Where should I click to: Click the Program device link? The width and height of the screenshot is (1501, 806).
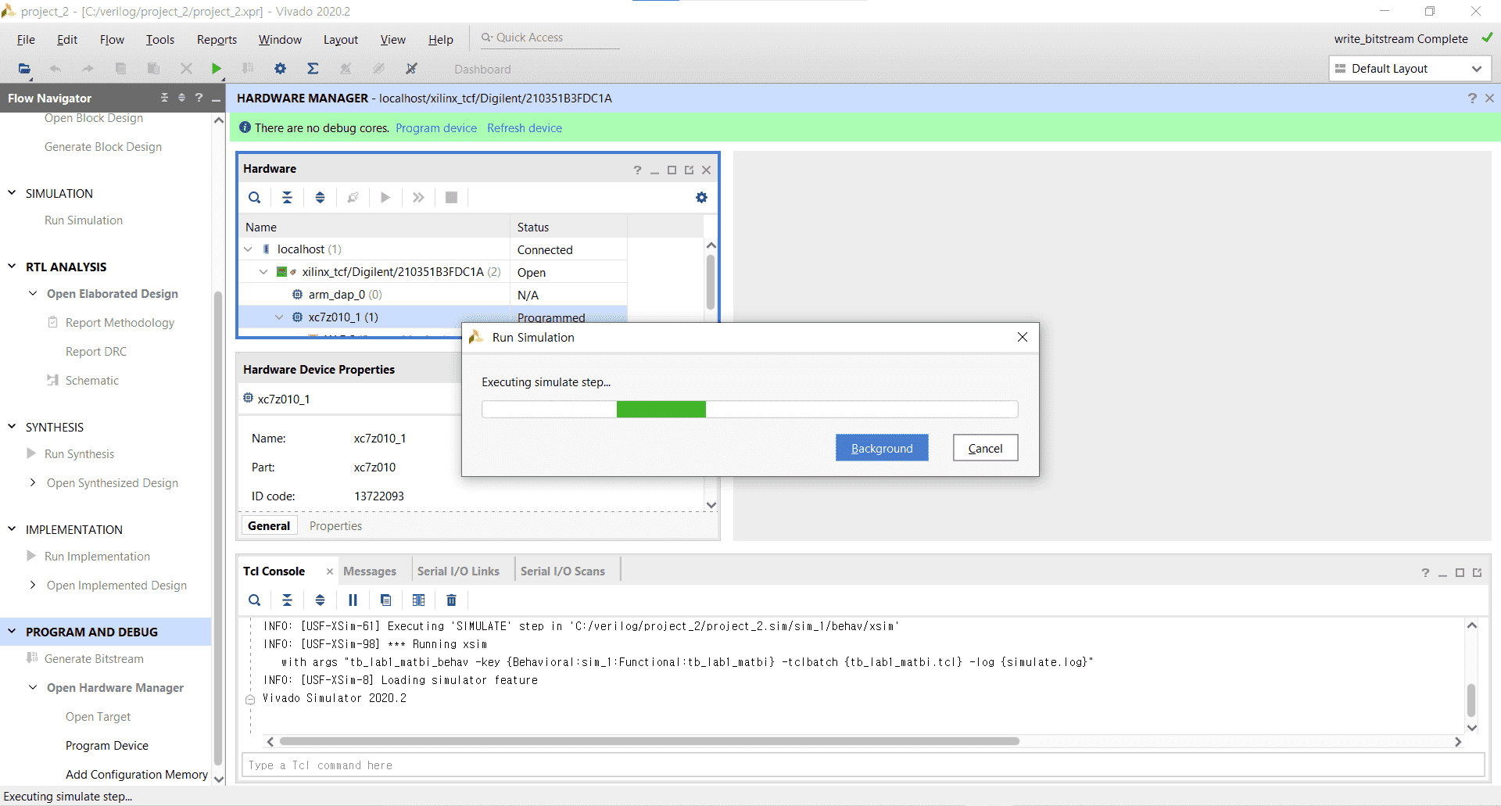coord(436,128)
